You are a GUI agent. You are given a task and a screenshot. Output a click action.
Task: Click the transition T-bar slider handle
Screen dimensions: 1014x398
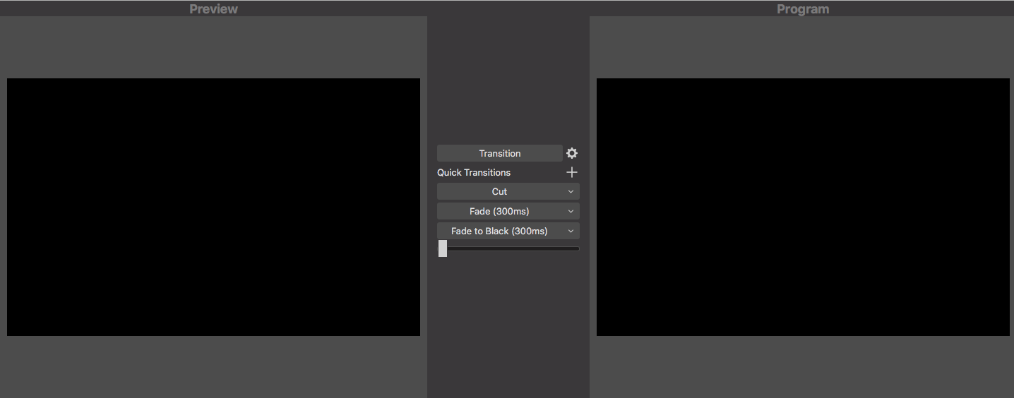[443, 248]
